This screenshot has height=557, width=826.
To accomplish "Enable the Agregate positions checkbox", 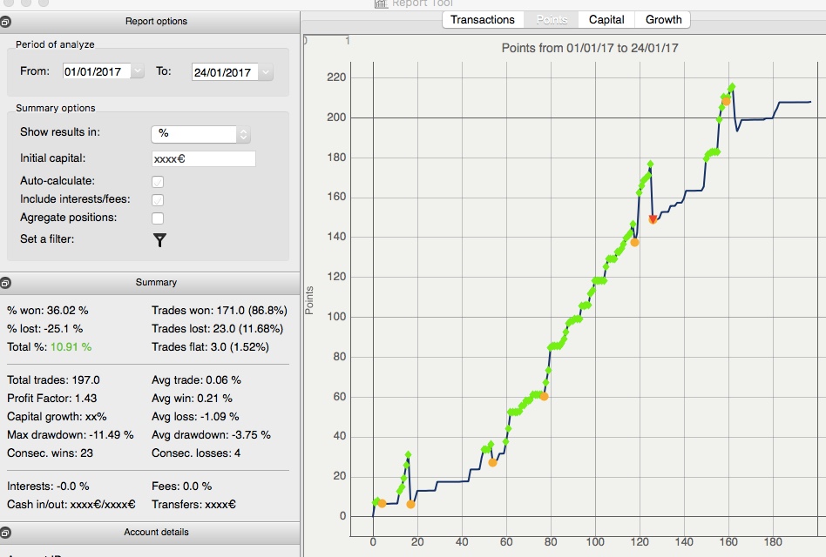I will [x=158, y=218].
